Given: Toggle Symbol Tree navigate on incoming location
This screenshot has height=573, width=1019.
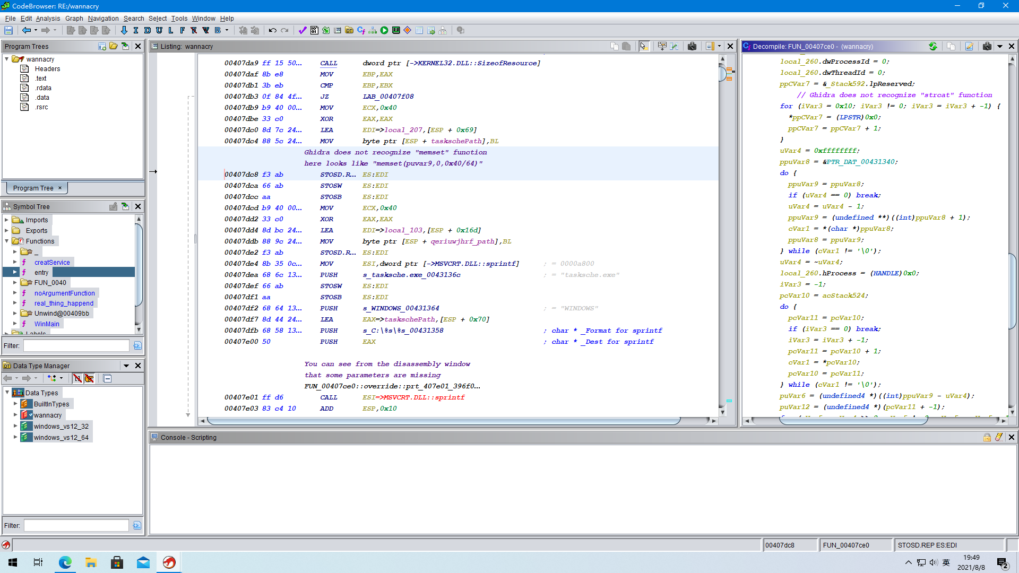Looking at the screenshot, I should 125,206.
